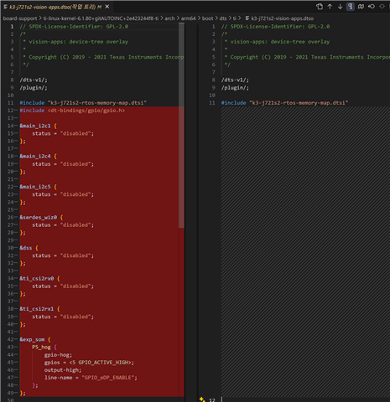Open boot breadcrumb segment
The image size is (390, 402).
tap(207, 18)
